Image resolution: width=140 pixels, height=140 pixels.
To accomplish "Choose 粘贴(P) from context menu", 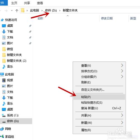I will tap(99, 97).
